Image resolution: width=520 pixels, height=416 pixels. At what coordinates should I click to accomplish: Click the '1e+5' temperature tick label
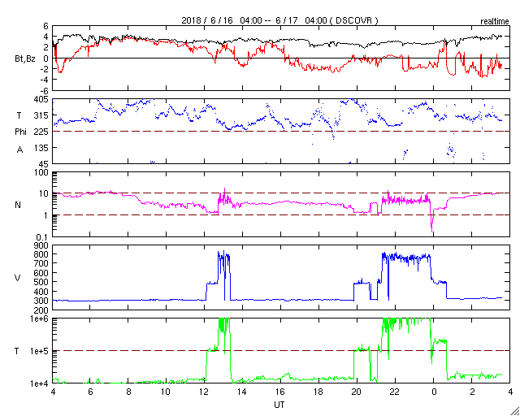tap(40, 351)
